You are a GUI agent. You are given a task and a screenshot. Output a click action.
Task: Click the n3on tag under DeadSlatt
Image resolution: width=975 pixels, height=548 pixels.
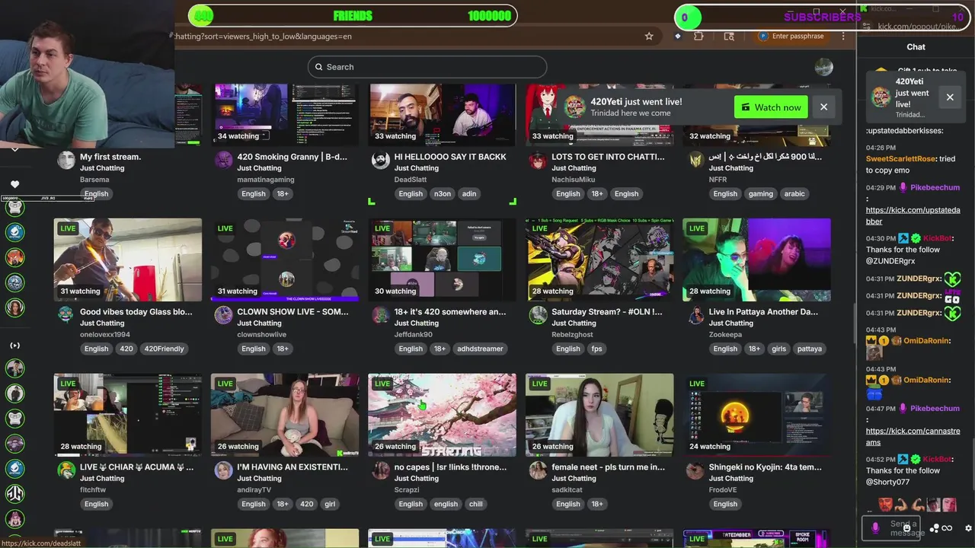pyautogui.click(x=443, y=193)
